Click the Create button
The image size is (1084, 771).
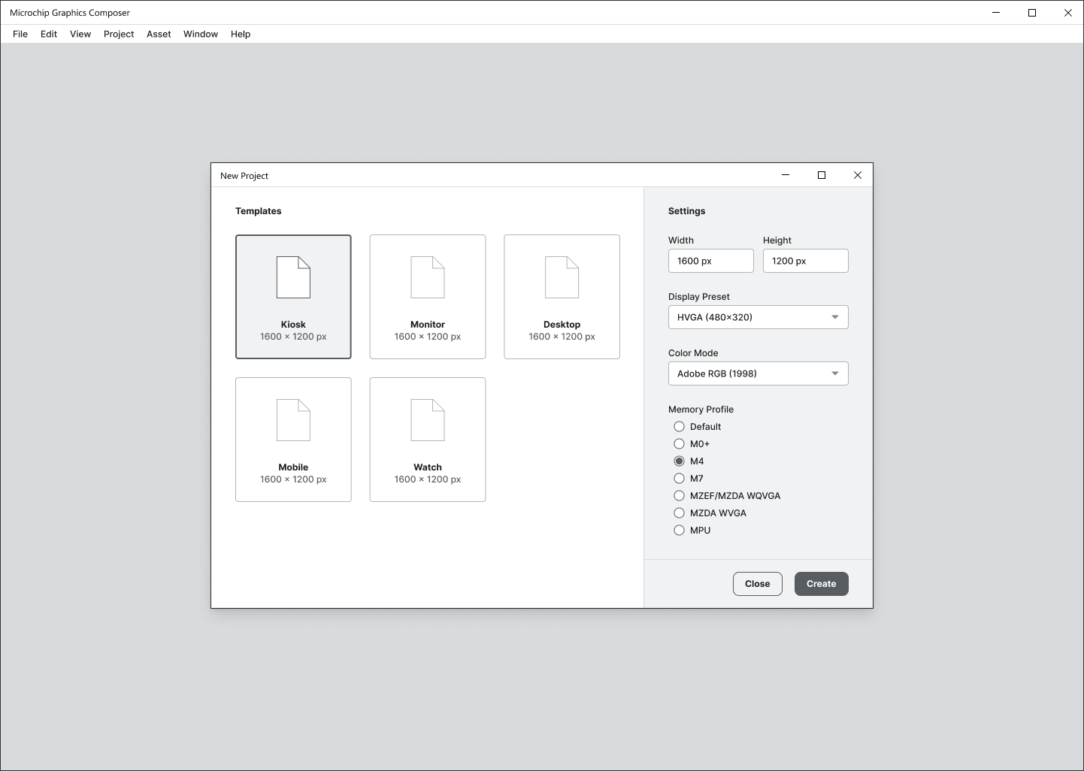[821, 584]
